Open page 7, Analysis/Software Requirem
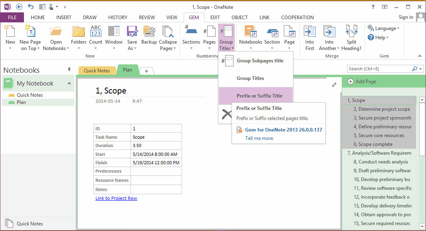Viewport: 426px width, 231px height. point(379,153)
